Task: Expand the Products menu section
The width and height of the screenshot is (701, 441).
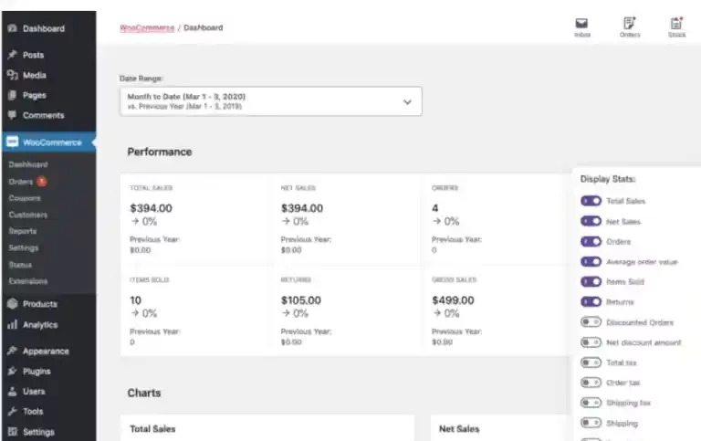Action: coord(39,304)
